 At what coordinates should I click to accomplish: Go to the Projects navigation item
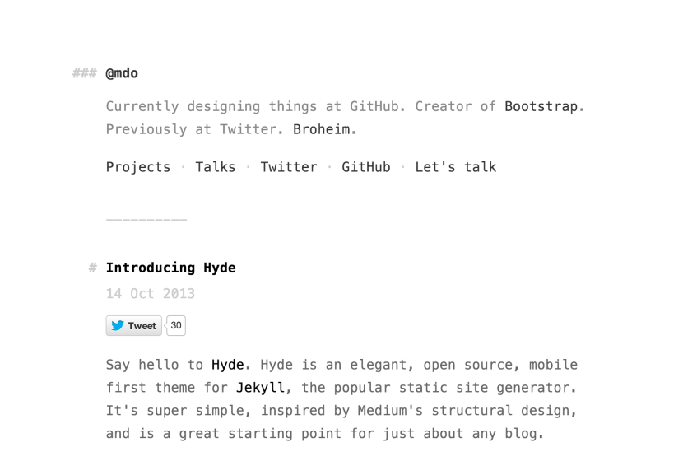(138, 167)
